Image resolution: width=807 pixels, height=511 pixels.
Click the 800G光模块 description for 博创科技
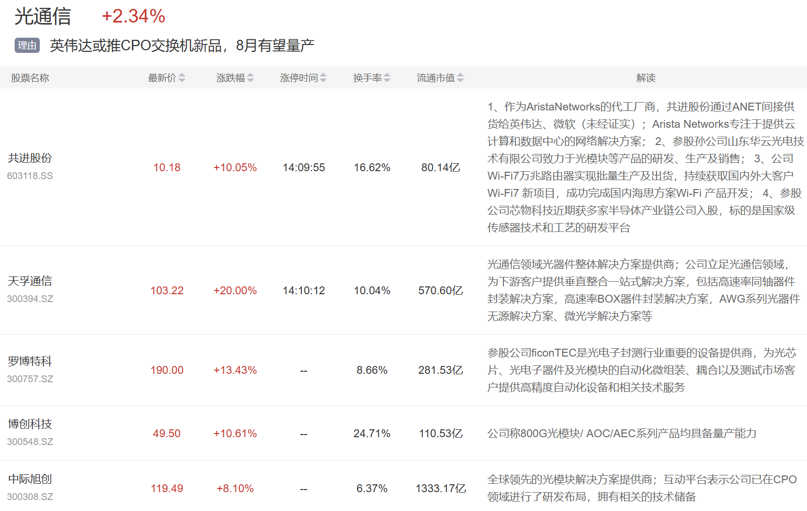[622, 434]
